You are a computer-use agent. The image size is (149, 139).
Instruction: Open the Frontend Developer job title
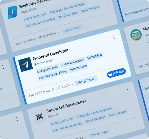coord(50,54)
